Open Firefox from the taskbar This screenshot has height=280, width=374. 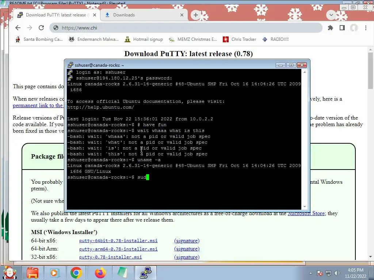pyautogui.click(x=100, y=273)
